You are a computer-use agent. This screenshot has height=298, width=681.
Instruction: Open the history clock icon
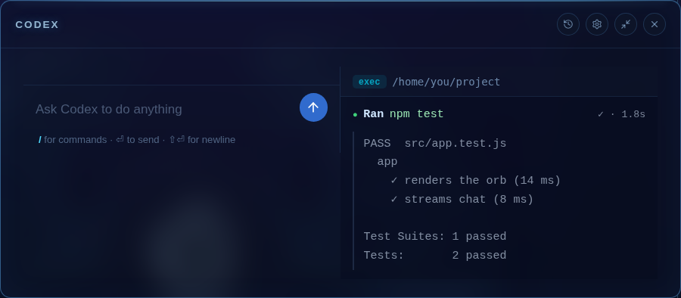point(568,24)
